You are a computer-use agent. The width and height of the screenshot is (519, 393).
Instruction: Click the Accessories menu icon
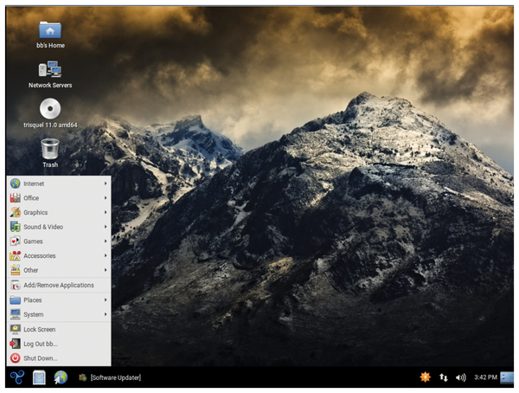(16, 256)
